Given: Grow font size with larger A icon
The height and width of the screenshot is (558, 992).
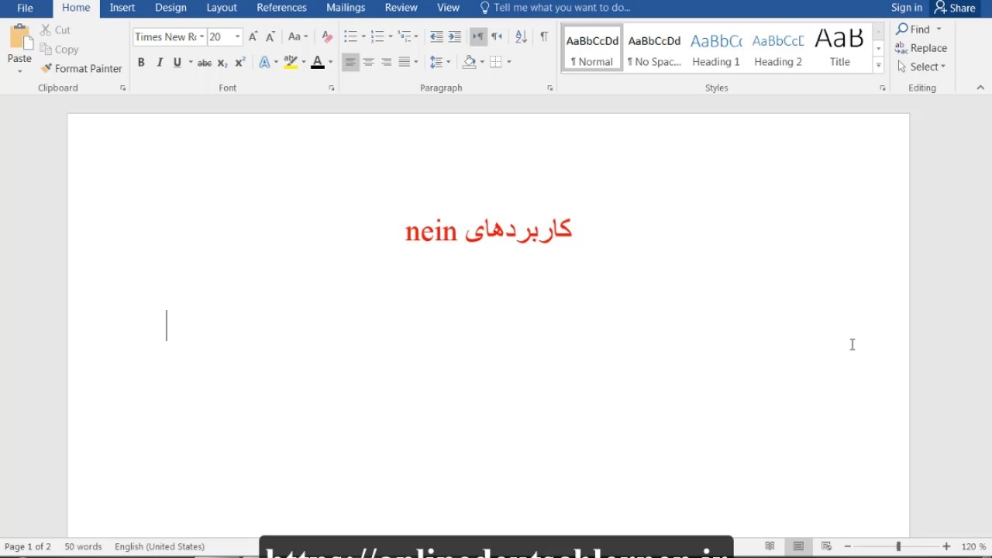Looking at the screenshot, I should (x=253, y=36).
